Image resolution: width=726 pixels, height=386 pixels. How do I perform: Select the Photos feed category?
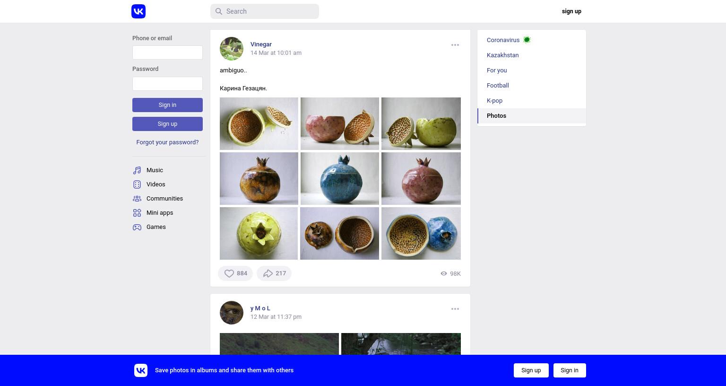pos(532,116)
